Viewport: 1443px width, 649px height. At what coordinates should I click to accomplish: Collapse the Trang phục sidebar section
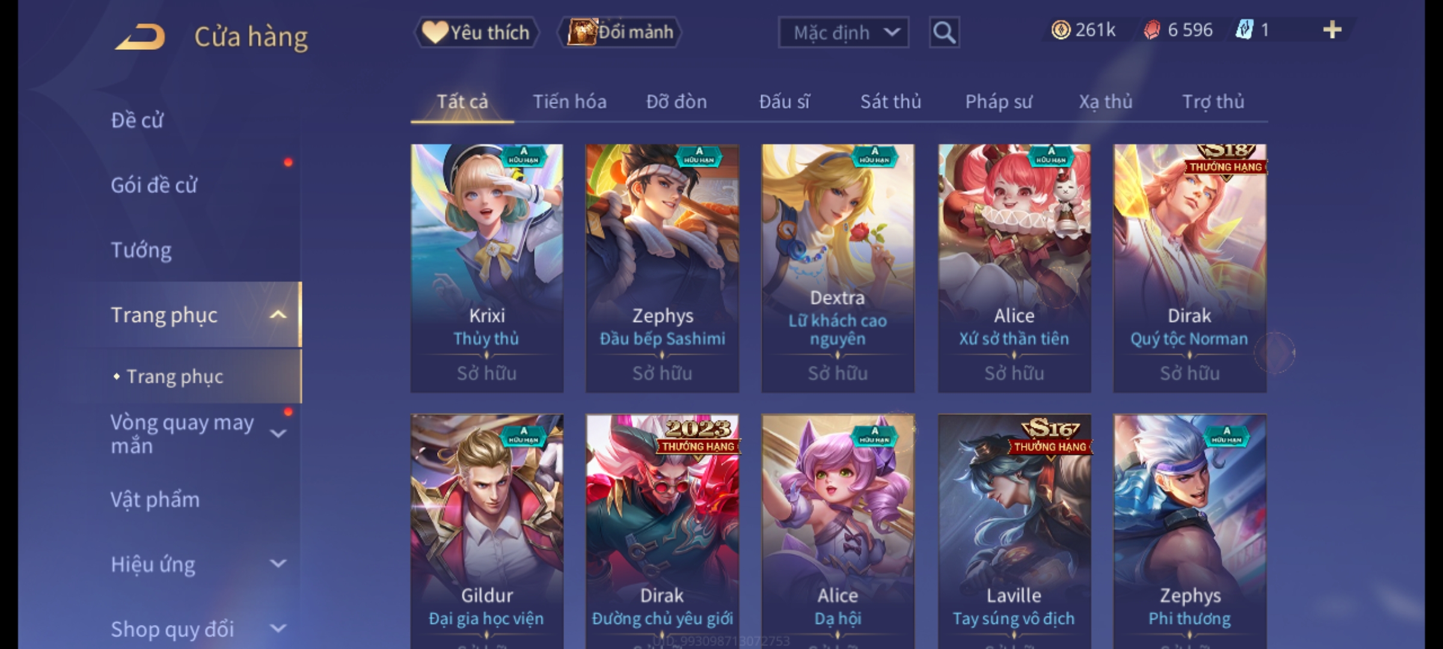click(278, 315)
